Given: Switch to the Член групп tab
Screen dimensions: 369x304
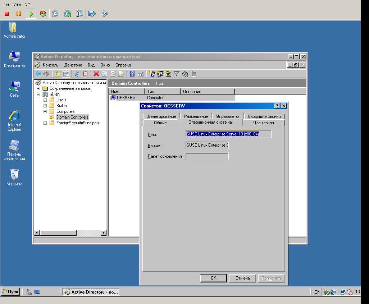Looking at the screenshot, I should (x=264, y=123).
